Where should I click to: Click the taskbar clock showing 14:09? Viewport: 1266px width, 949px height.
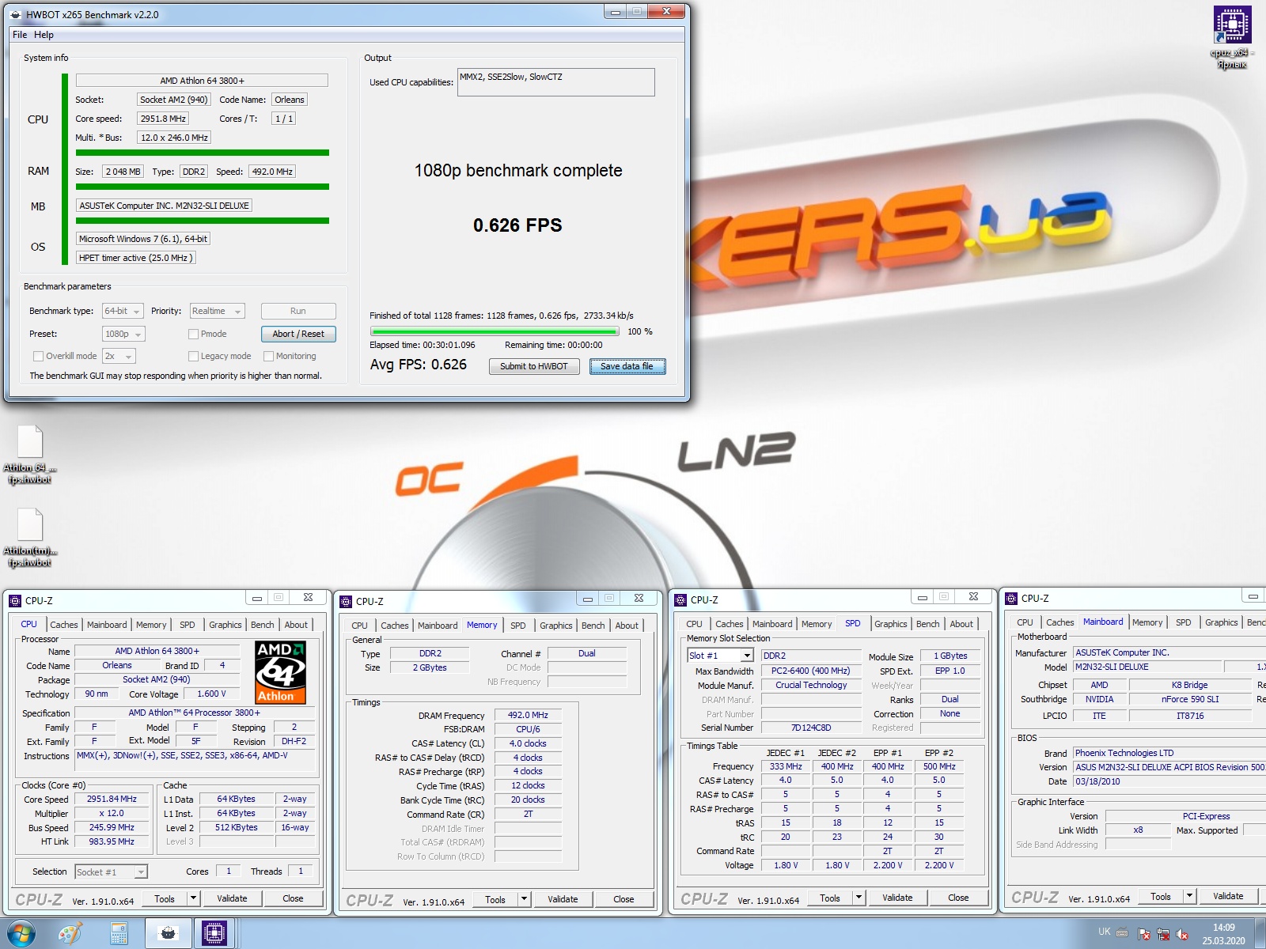tap(1223, 934)
